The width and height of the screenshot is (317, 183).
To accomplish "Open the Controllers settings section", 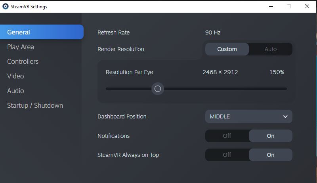I will [x=23, y=61].
